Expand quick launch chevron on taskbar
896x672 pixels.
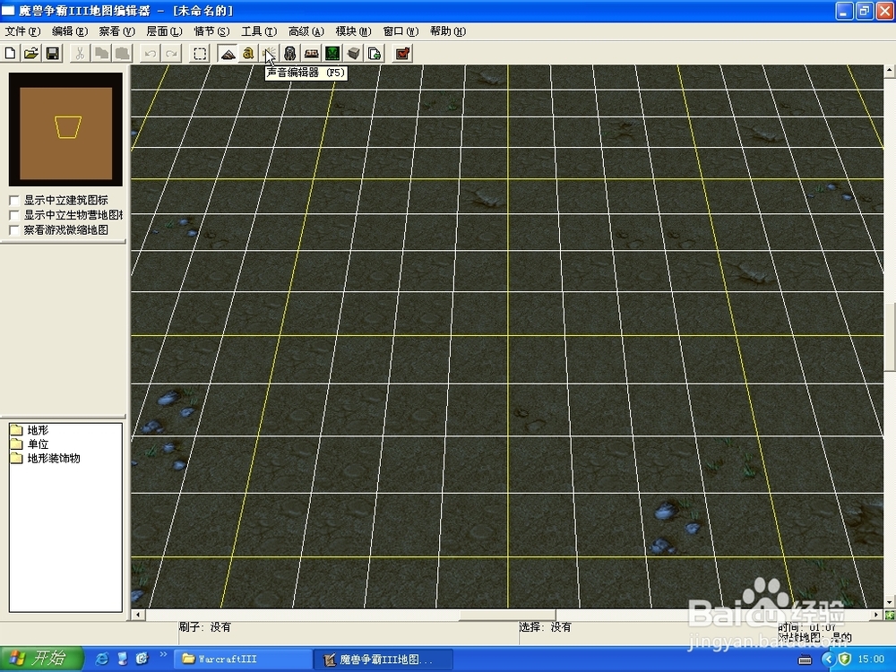click(x=163, y=654)
